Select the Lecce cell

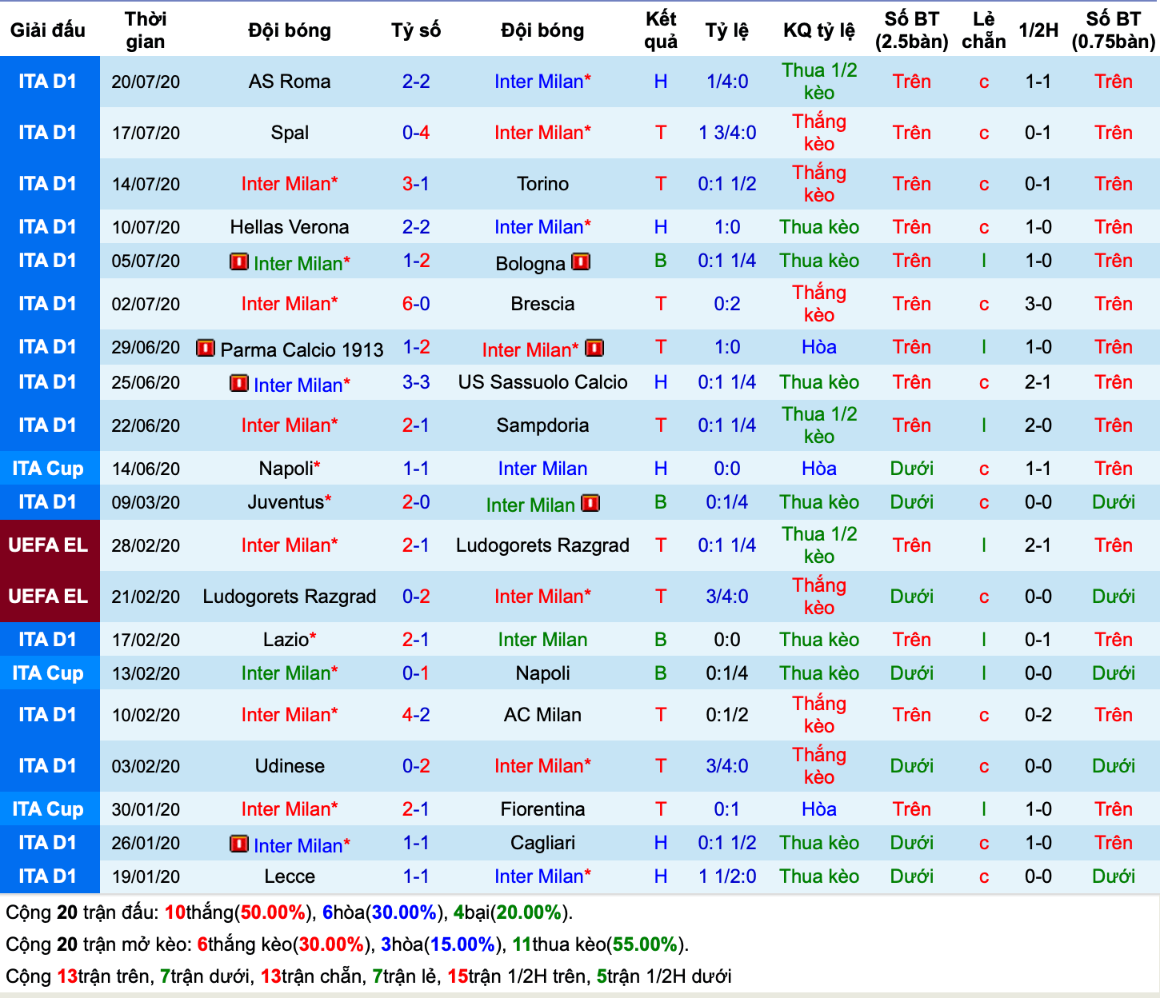(x=290, y=876)
